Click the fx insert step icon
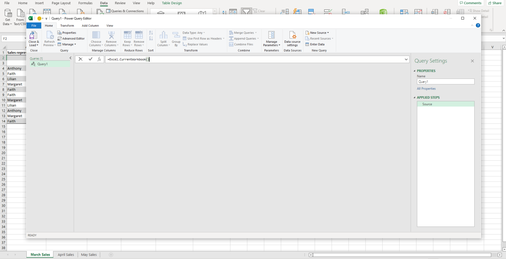506x259 pixels. click(x=100, y=59)
